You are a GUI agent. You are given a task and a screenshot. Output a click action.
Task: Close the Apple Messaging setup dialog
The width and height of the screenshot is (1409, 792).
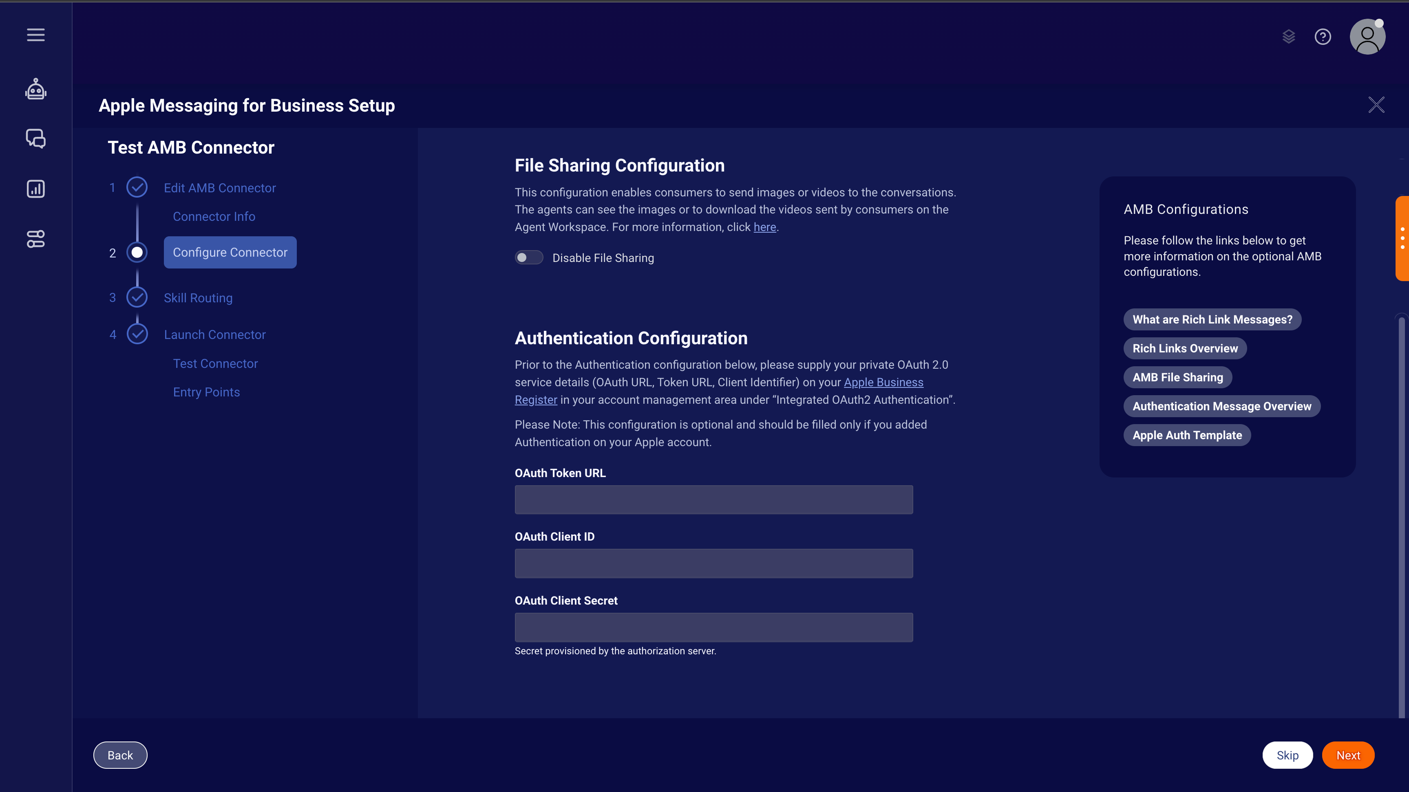tap(1376, 104)
